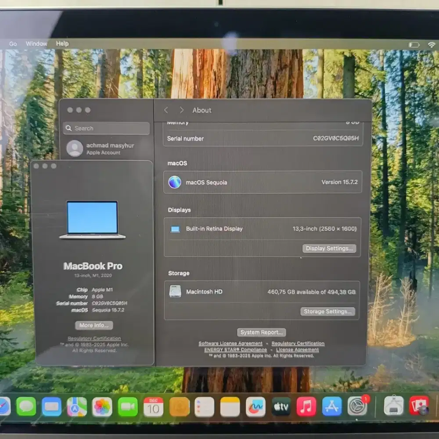This screenshot has width=439, height=439.
Task: Open the App Store from the Dock
Action: tap(331, 407)
